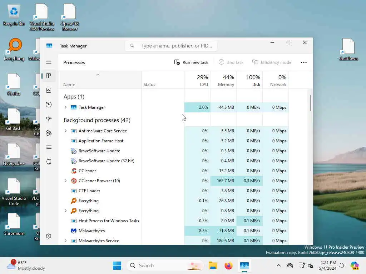Open the Everything desktop shortcut
366x274 pixels.
[14, 50]
